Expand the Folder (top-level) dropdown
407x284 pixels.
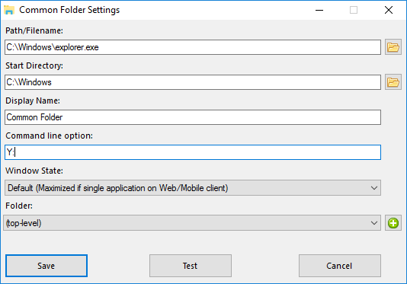(192, 223)
